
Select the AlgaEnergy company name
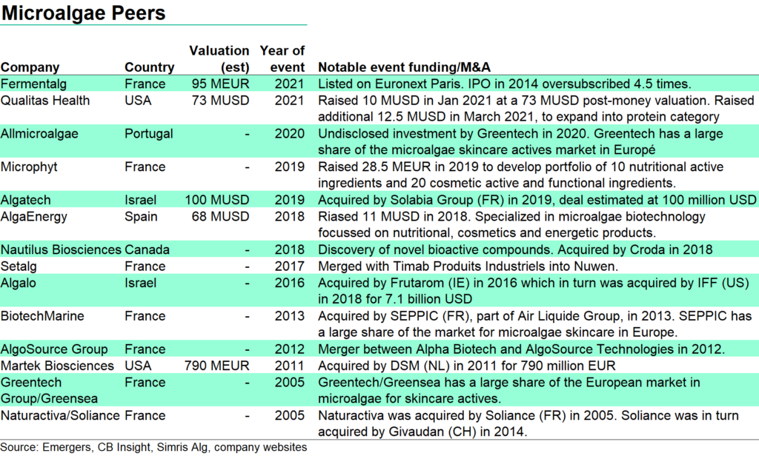[x=34, y=217]
